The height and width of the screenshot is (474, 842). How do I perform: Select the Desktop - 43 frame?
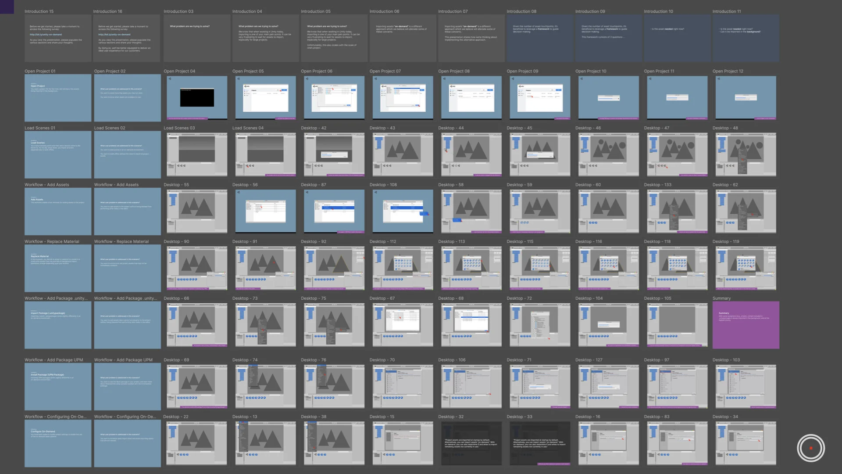(x=403, y=154)
